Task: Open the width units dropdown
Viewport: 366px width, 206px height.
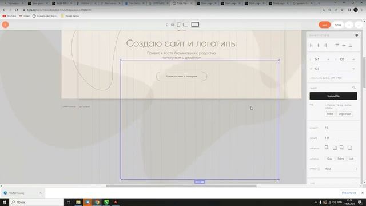Action: click(353, 69)
